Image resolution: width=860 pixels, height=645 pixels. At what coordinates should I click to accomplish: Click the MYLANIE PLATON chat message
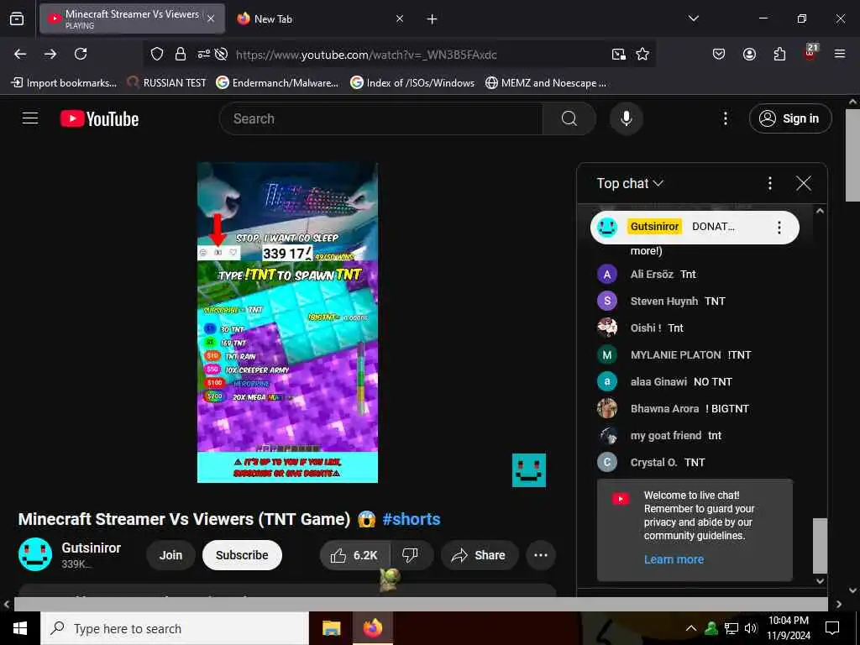(x=696, y=355)
